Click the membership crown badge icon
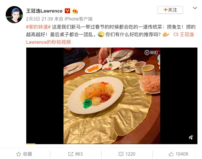The height and width of the screenshot is (159, 202). [x=75, y=11]
